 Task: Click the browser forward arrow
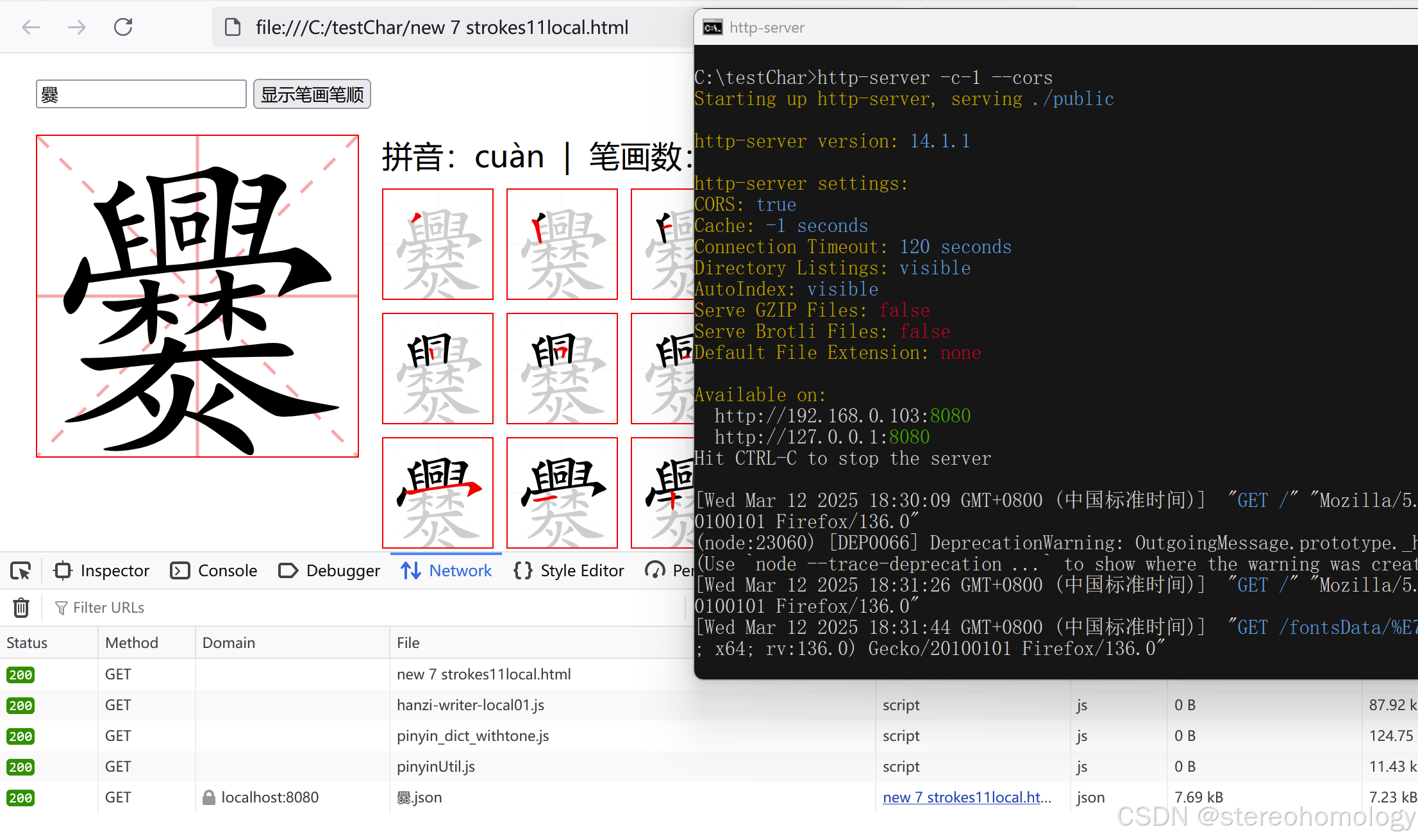click(77, 27)
